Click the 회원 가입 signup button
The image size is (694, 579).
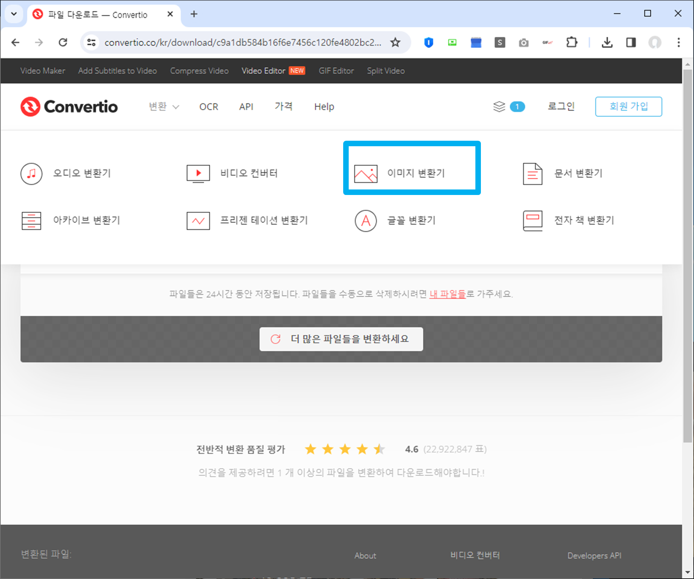(x=628, y=106)
